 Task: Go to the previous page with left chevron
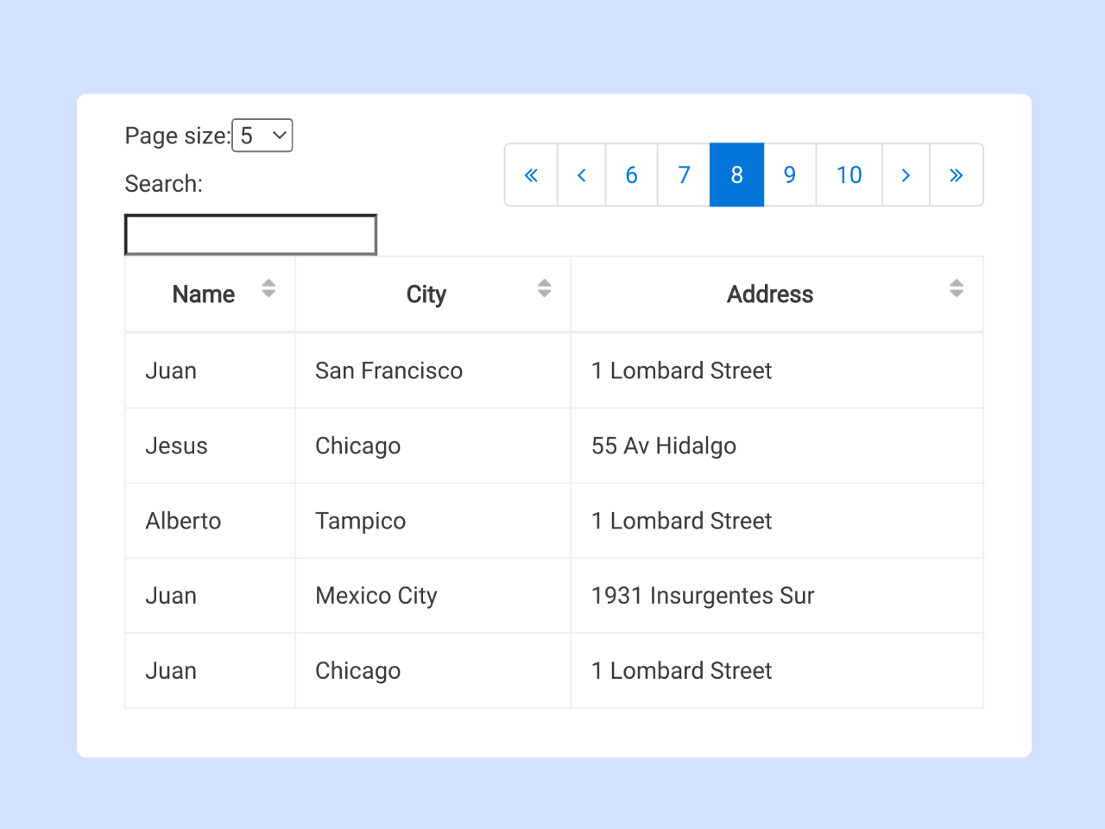(x=581, y=174)
